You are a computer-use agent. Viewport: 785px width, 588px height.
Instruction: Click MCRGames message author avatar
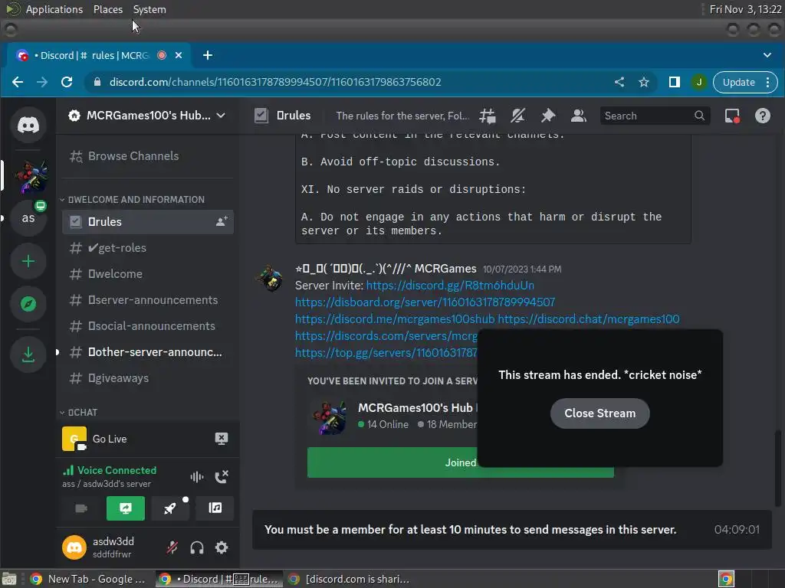coord(270,277)
